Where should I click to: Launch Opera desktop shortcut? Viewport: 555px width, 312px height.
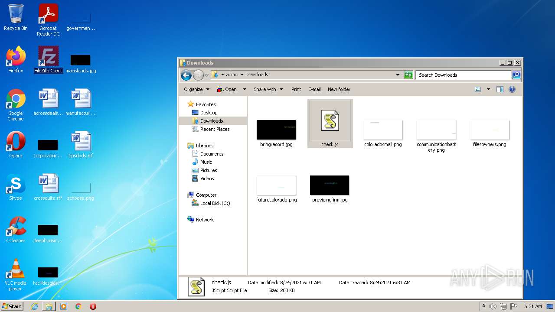(16, 144)
